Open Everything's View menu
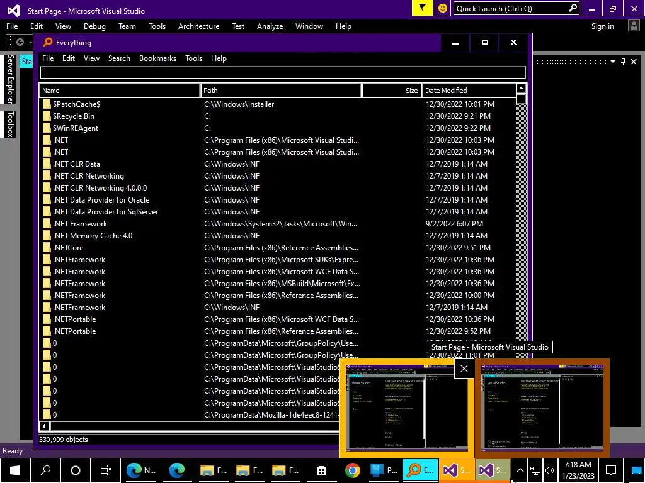Image resolution: width=645 pixels, height=483 pixels. (x=91, y=58)
